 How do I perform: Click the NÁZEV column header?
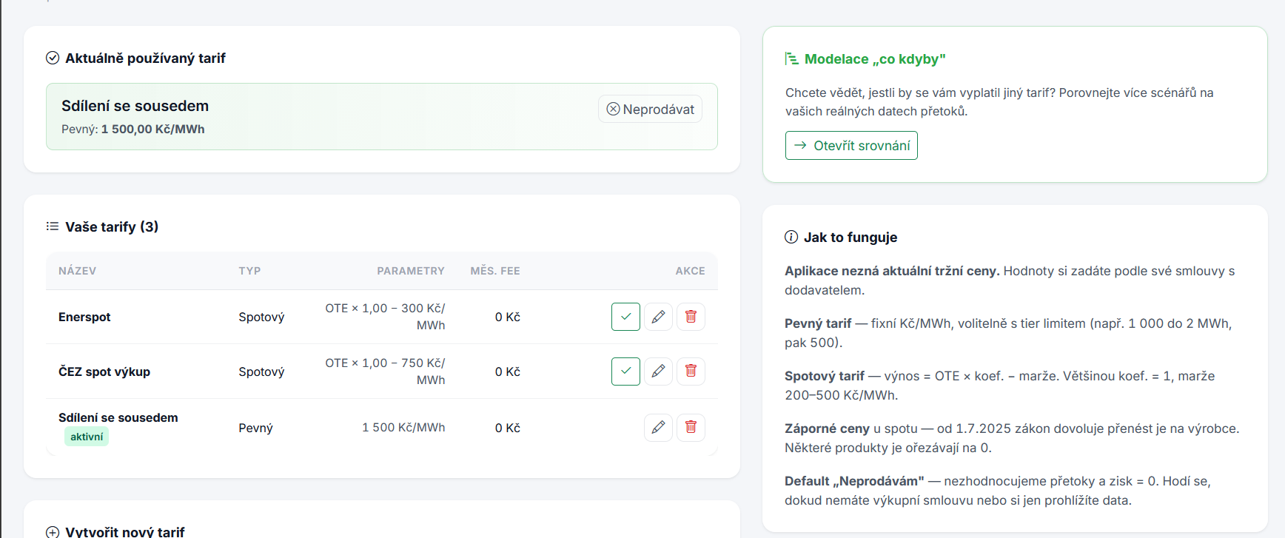pyautogui.click(x=77, y=271)
